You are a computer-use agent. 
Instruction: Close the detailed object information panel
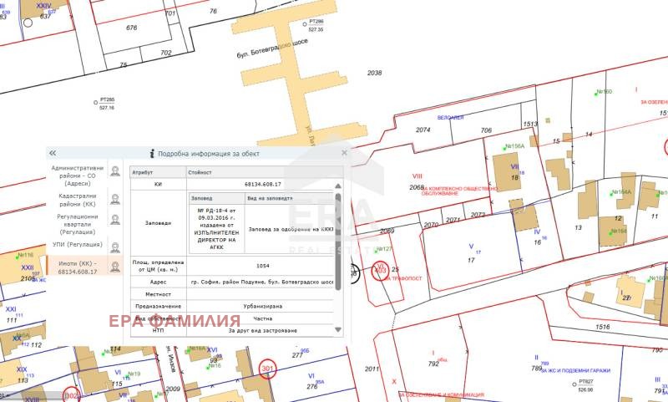click(x=344, y=154)
